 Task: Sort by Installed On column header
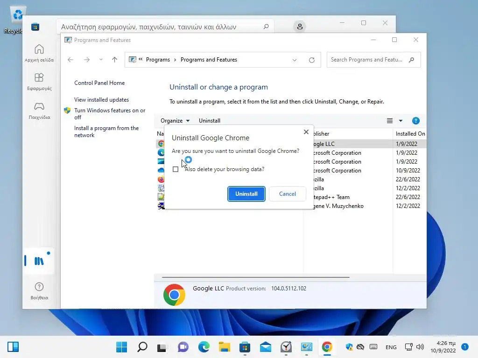pos(410,134)
